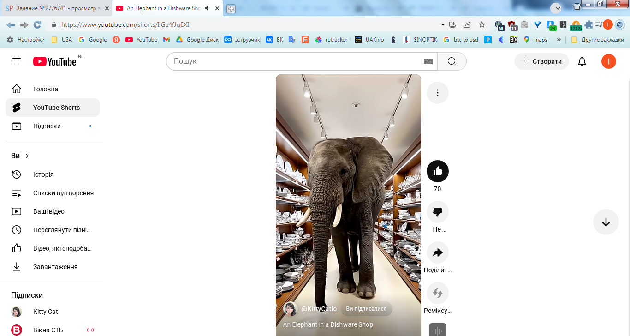Open Історія in the sidebar
630x336 pixels.
[53, 174]
